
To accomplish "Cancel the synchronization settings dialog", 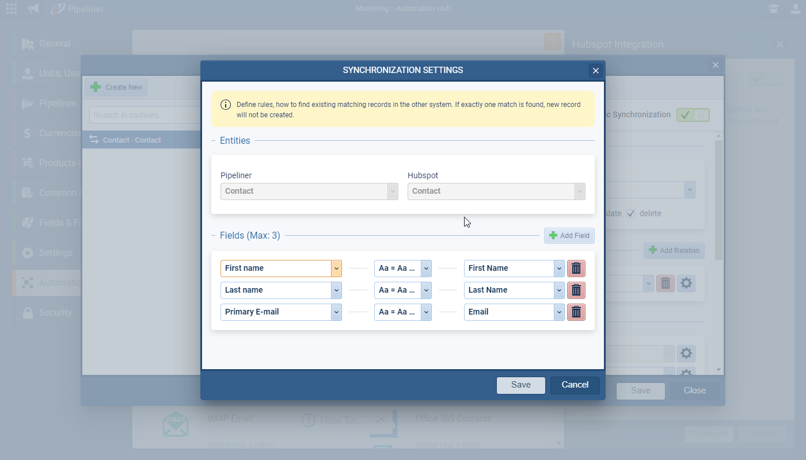I will (575, 385).
